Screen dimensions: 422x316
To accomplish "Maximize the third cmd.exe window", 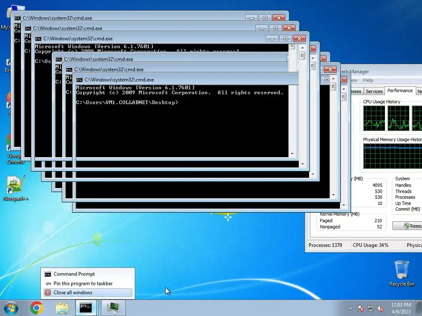I will pos(286,38).
